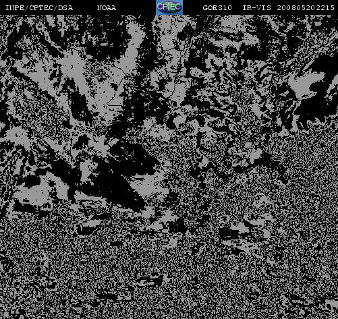Click the CPTEC logo in header

click(169, 7)
